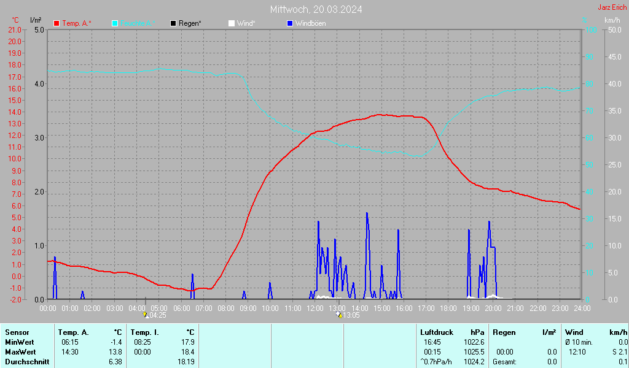Click the MinWert row label
Screen dimensions: 629x368
click(18, 342)
